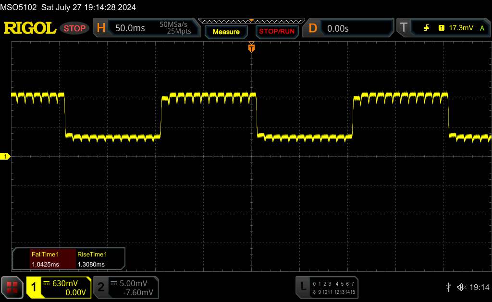Click the 25Mpts memory depth reading
Image resolution: width=492 pixels, height=302 pixels.
179,31
